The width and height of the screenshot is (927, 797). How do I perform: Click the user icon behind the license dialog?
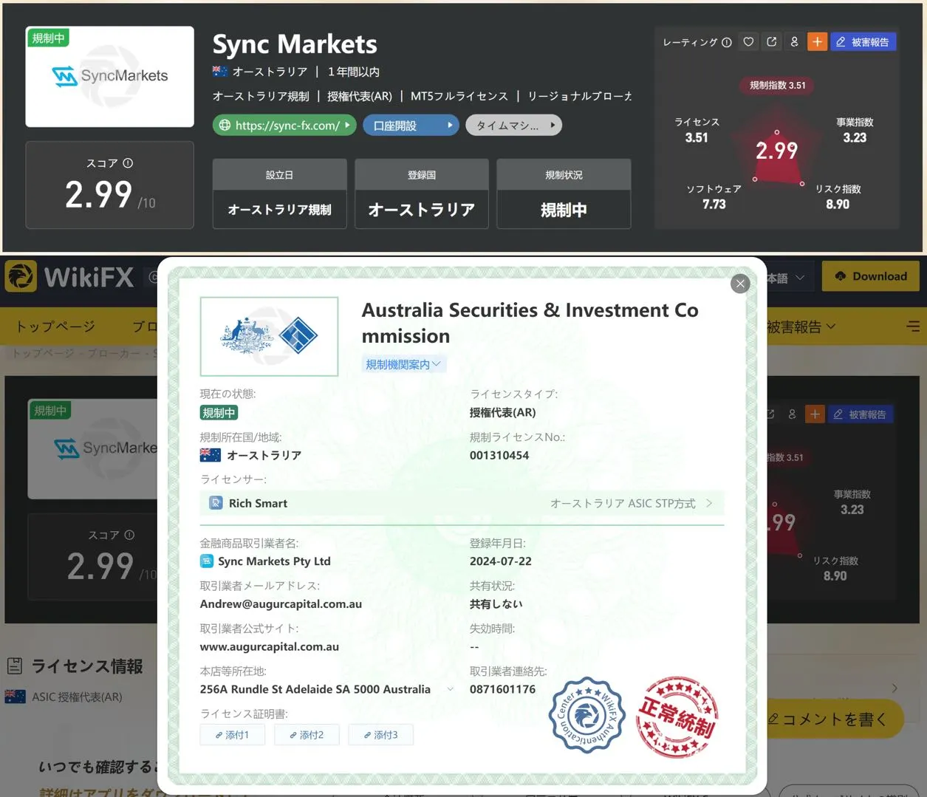pos(792,414)
